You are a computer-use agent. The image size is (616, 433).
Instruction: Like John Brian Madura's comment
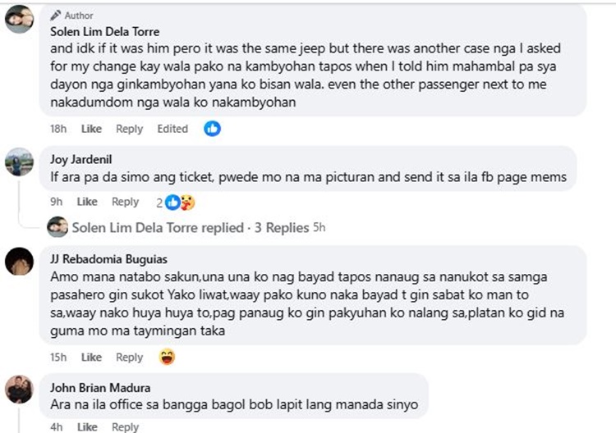tap(87, 427)
